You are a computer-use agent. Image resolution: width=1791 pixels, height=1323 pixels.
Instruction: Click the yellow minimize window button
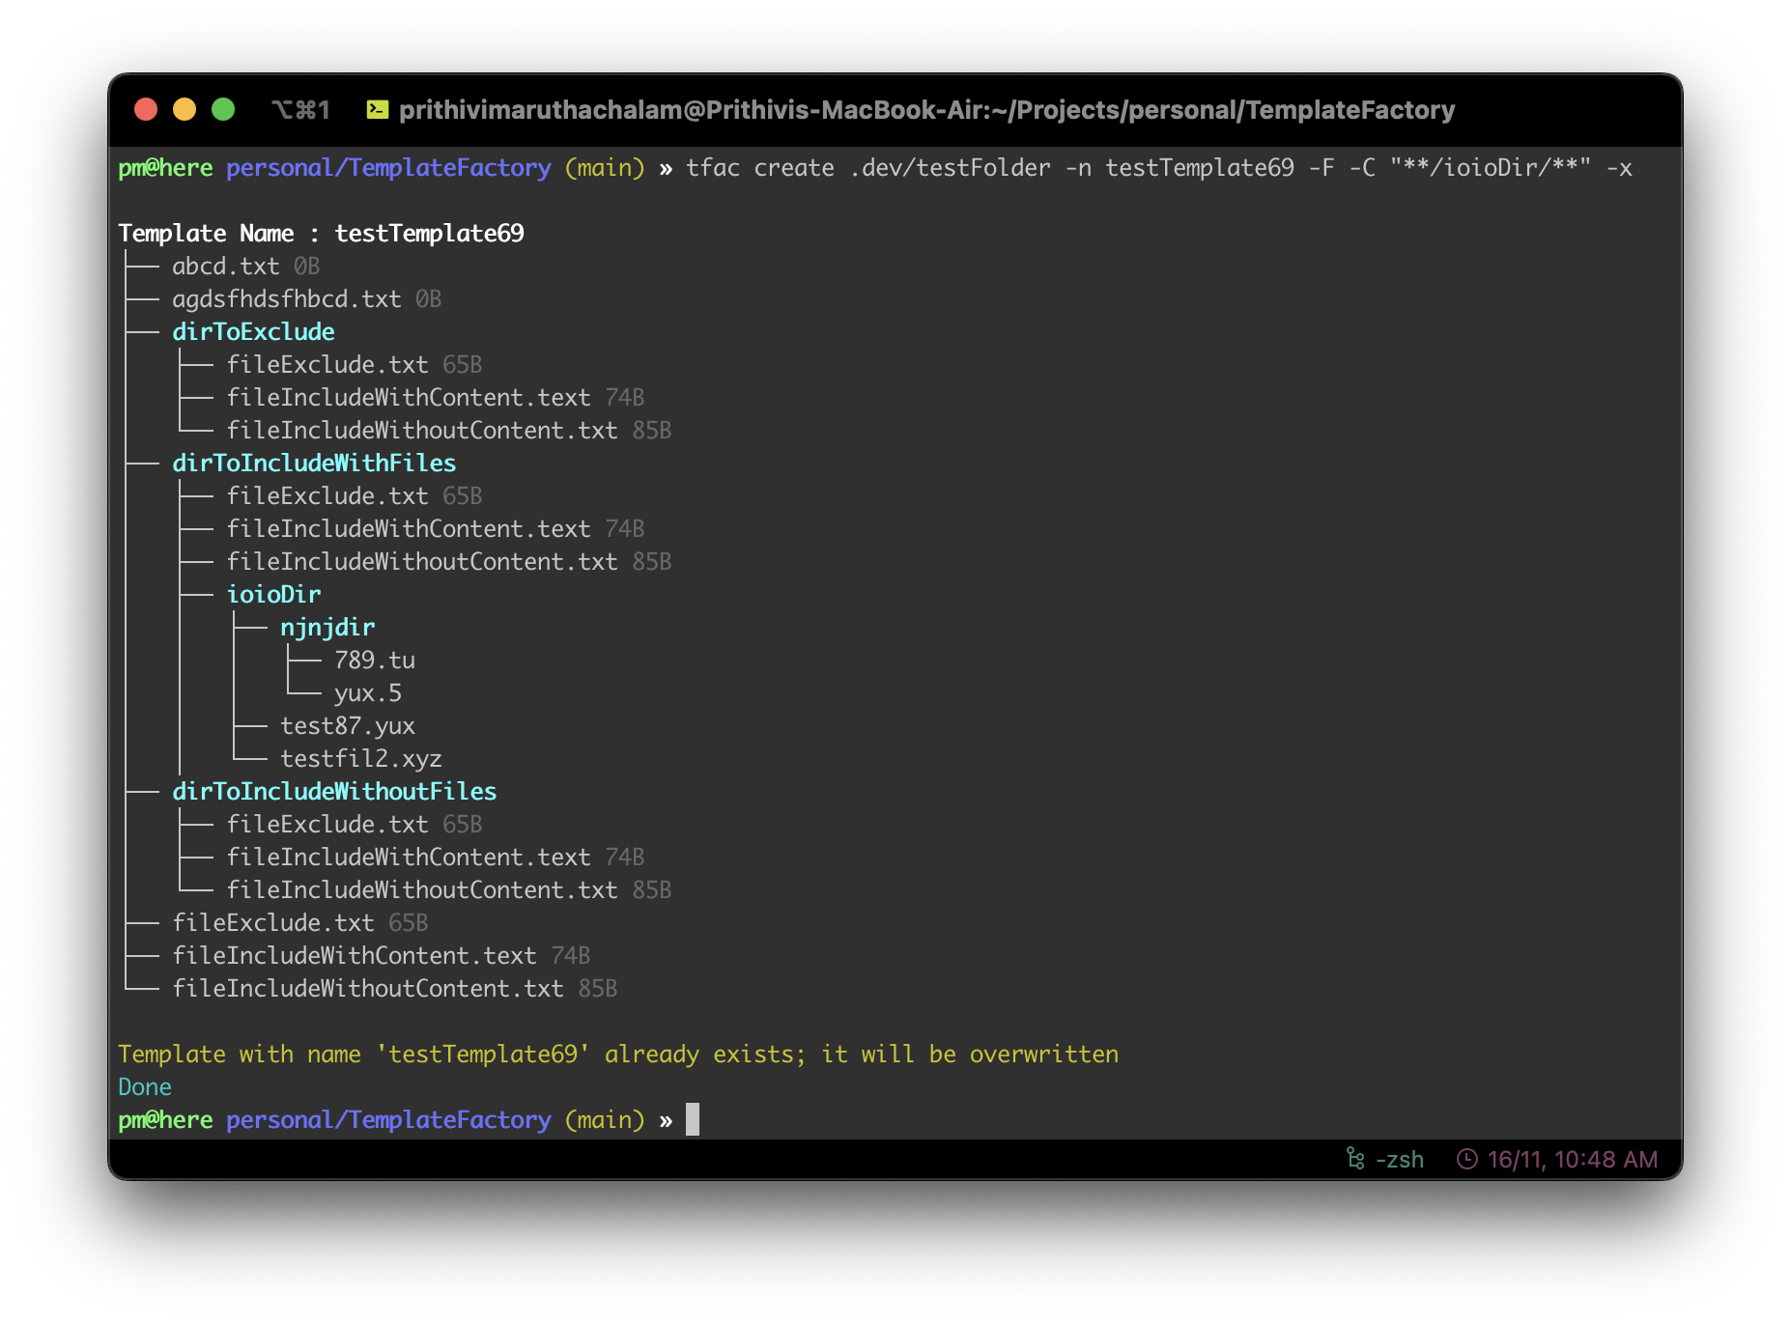coord(185,109)
